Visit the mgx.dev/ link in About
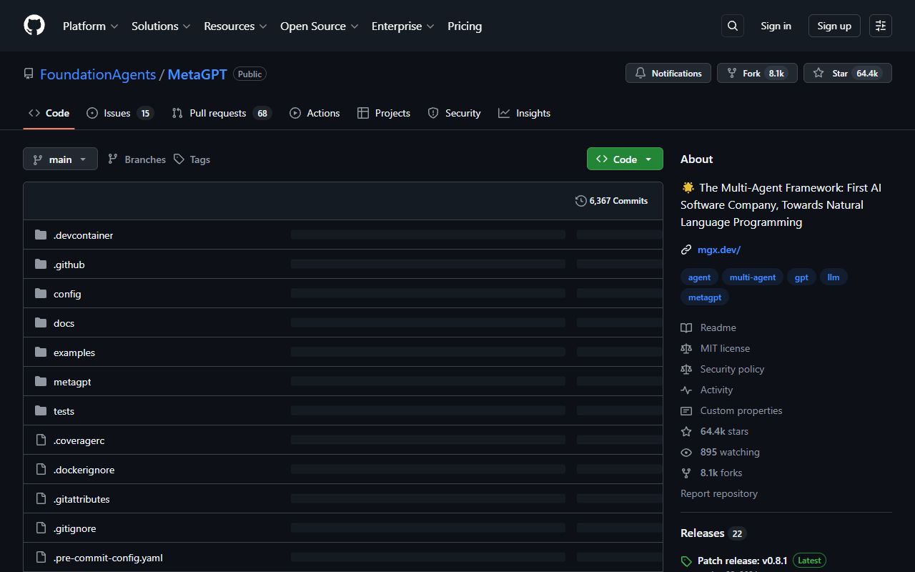The width and height of the screenshot is (915, 572). pos(718,250)
